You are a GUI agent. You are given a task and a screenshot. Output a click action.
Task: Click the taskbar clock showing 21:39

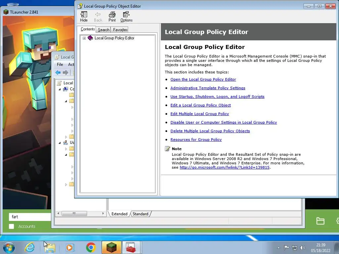tap(320, 248)
